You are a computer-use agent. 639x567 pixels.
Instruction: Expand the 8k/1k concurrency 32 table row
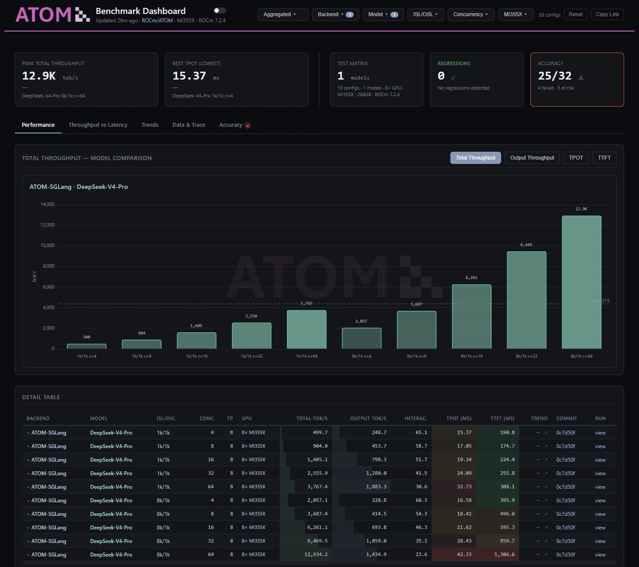click(x=28, y=541)
